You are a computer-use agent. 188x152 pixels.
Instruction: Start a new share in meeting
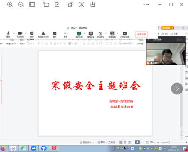point(79,35)
